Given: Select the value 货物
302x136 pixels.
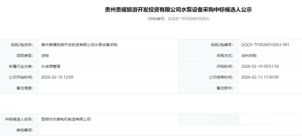Looking at the screenshot, I should [45, 56].
